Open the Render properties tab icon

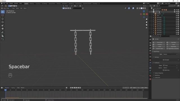coord(150,43)
